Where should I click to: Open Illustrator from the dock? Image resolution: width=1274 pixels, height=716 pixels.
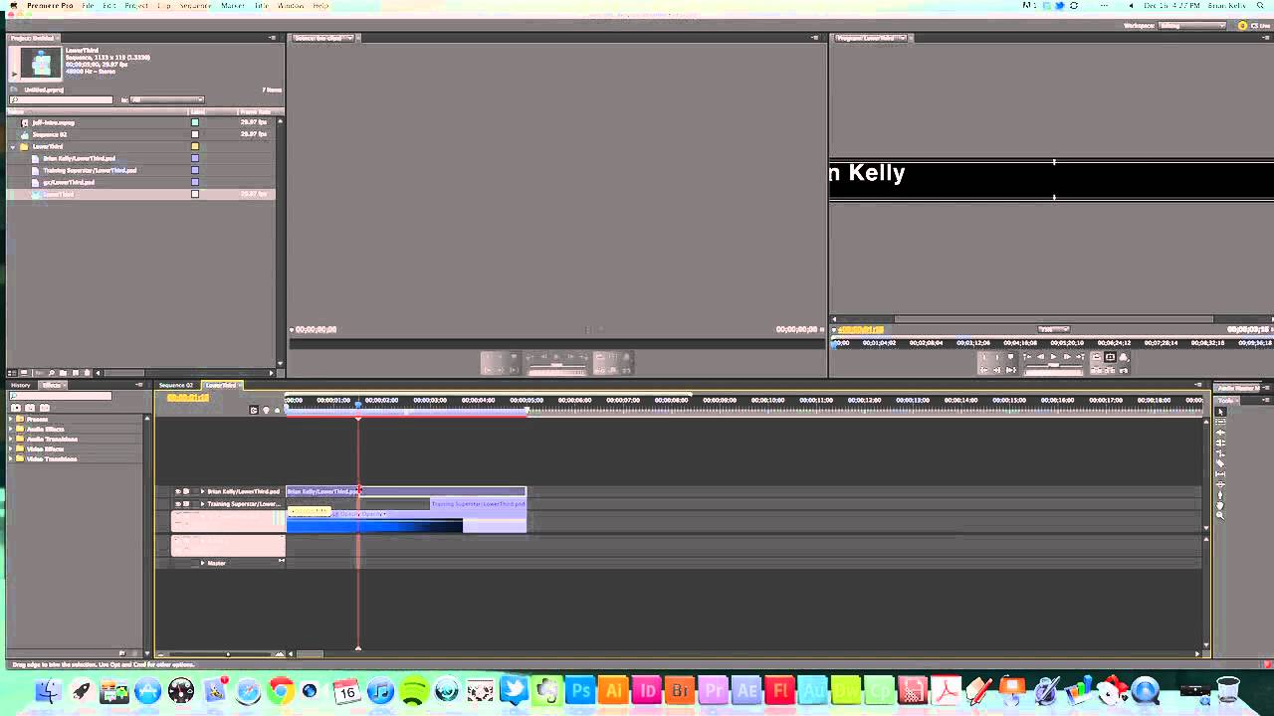(614, 690)
